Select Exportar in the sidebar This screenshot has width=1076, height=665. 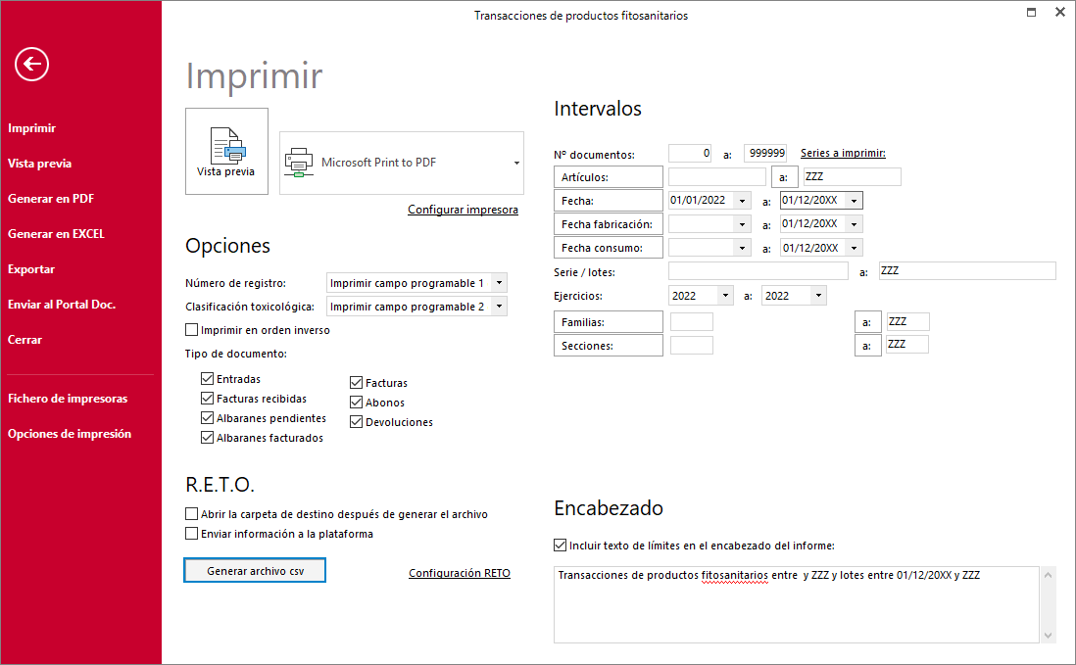click(x=31, y=269)
